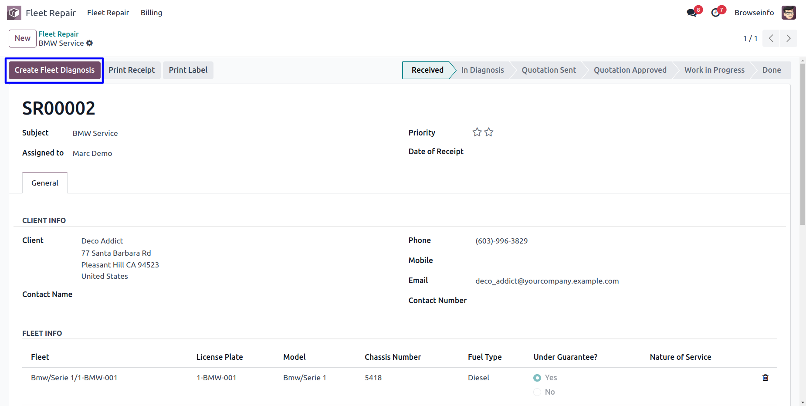This screenshot has width=806, height=406.
Task: Click the Fleet Repair breadcrumb link
Action: coord(58,34)
